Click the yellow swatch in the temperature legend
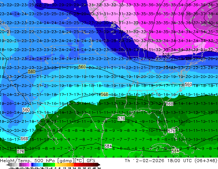Image resolution: width=218 pixels, height=169 pixels. [x=56, y=165]
